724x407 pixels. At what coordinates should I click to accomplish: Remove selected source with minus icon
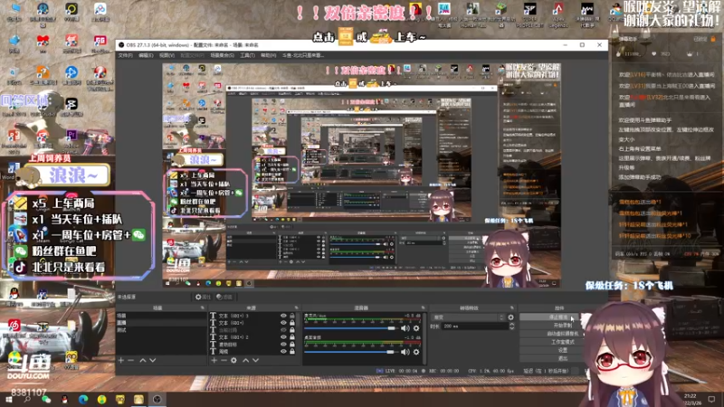tap(224, 360)
